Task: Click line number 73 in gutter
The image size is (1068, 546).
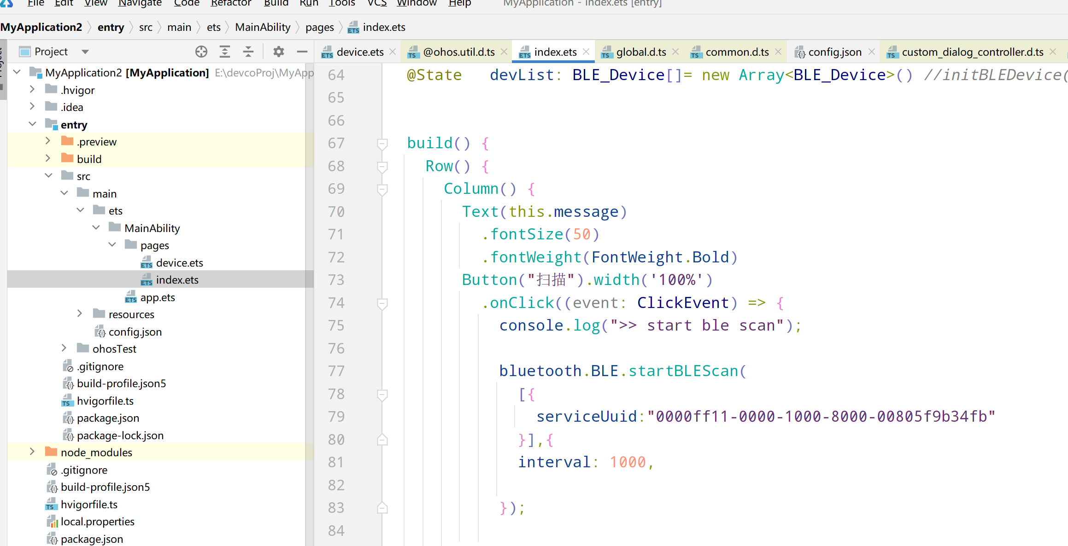Action: (336, 280)
